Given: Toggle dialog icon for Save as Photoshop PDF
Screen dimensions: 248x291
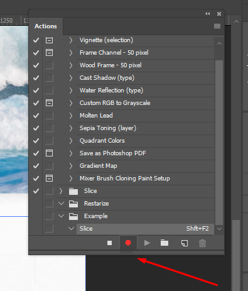Looking at the screenshot, I should [49, 153].
